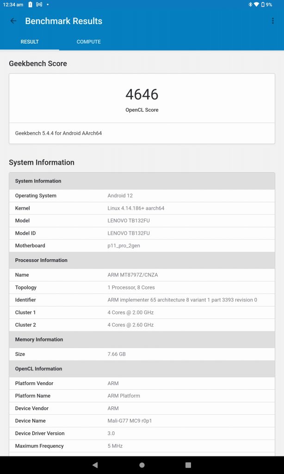
Task: Tap the recent apps square button
Action: pyautogui.click(x=188, y=465)
